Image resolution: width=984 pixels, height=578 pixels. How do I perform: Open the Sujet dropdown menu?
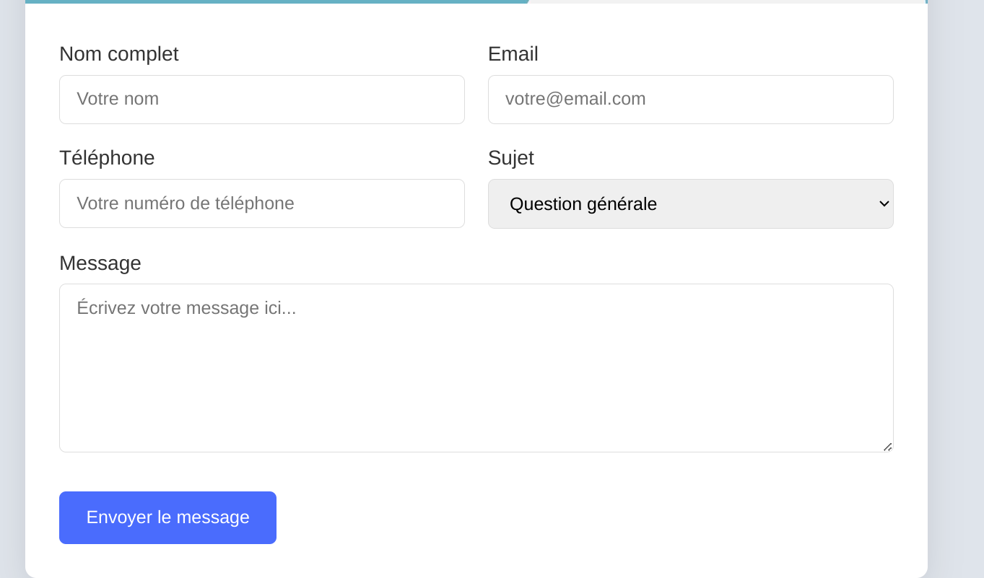(x=690, y=204)
